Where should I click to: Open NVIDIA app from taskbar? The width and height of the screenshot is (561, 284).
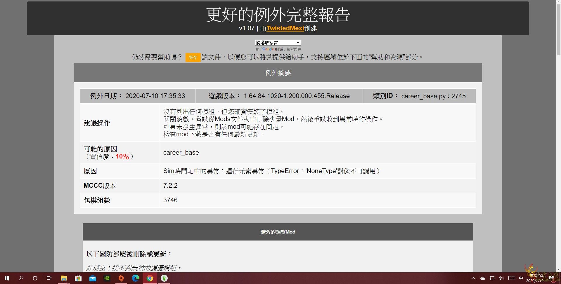click(107, 278)
